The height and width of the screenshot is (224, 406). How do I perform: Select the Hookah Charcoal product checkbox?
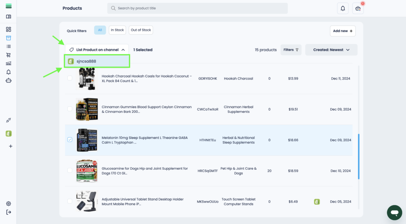click(x=70, y=78)
